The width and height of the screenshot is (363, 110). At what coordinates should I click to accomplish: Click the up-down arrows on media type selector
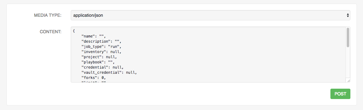pos(348,15)
